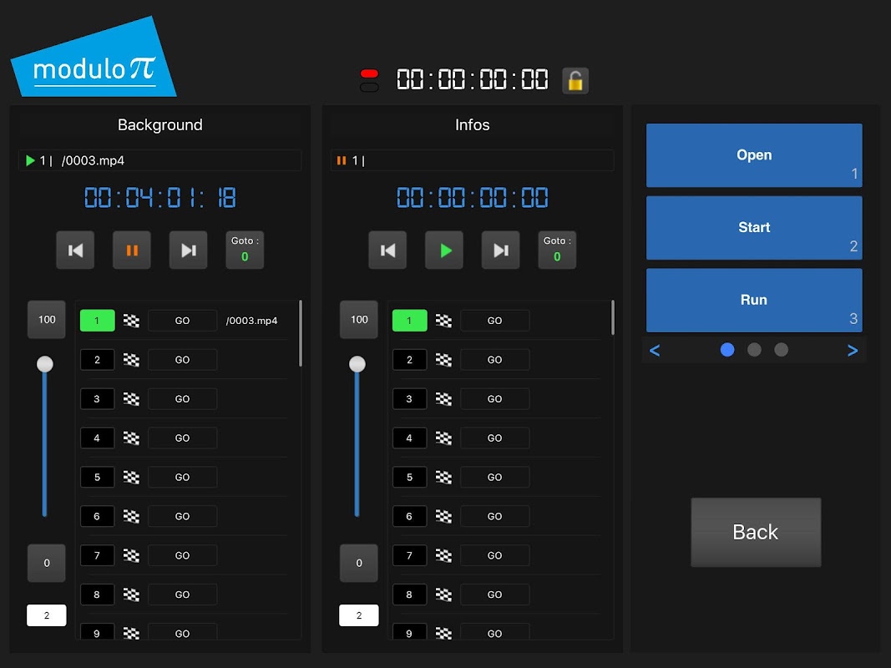Open the Background Goto cue field
This screenshot has width=891, height=668.
point(245,250)
